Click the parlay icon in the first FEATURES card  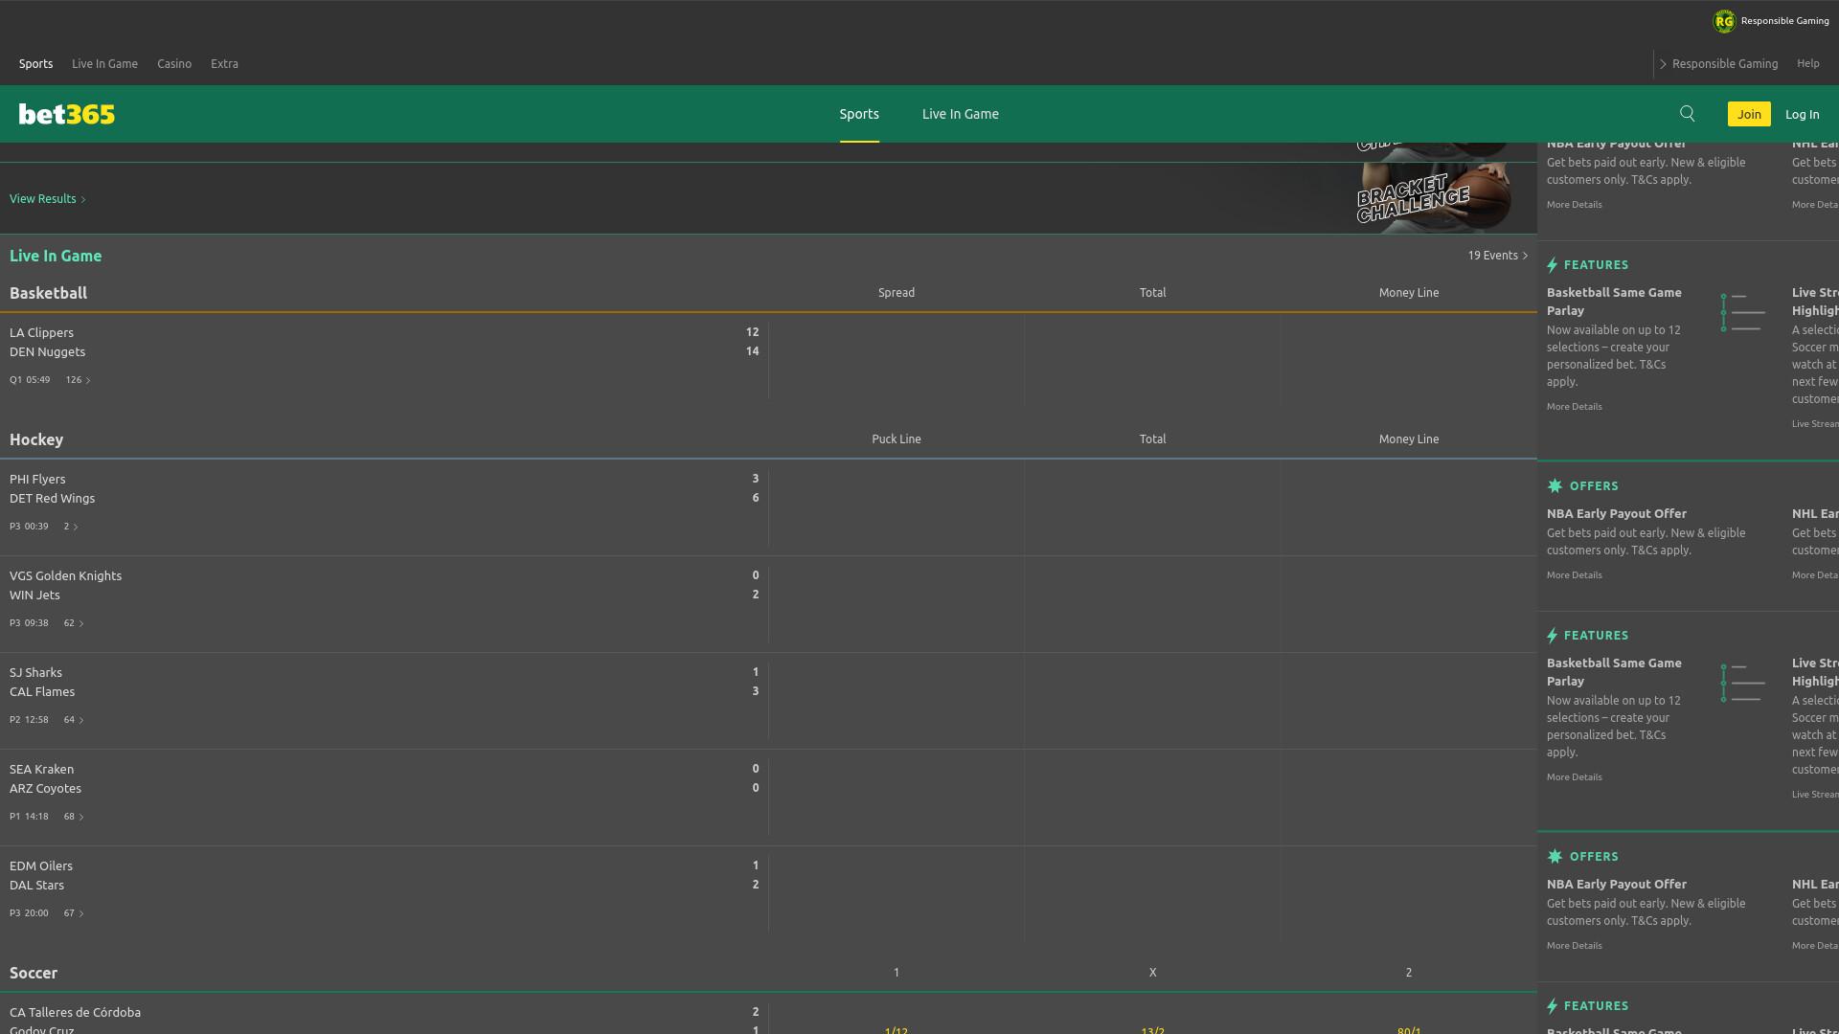tap(1742, 312)
